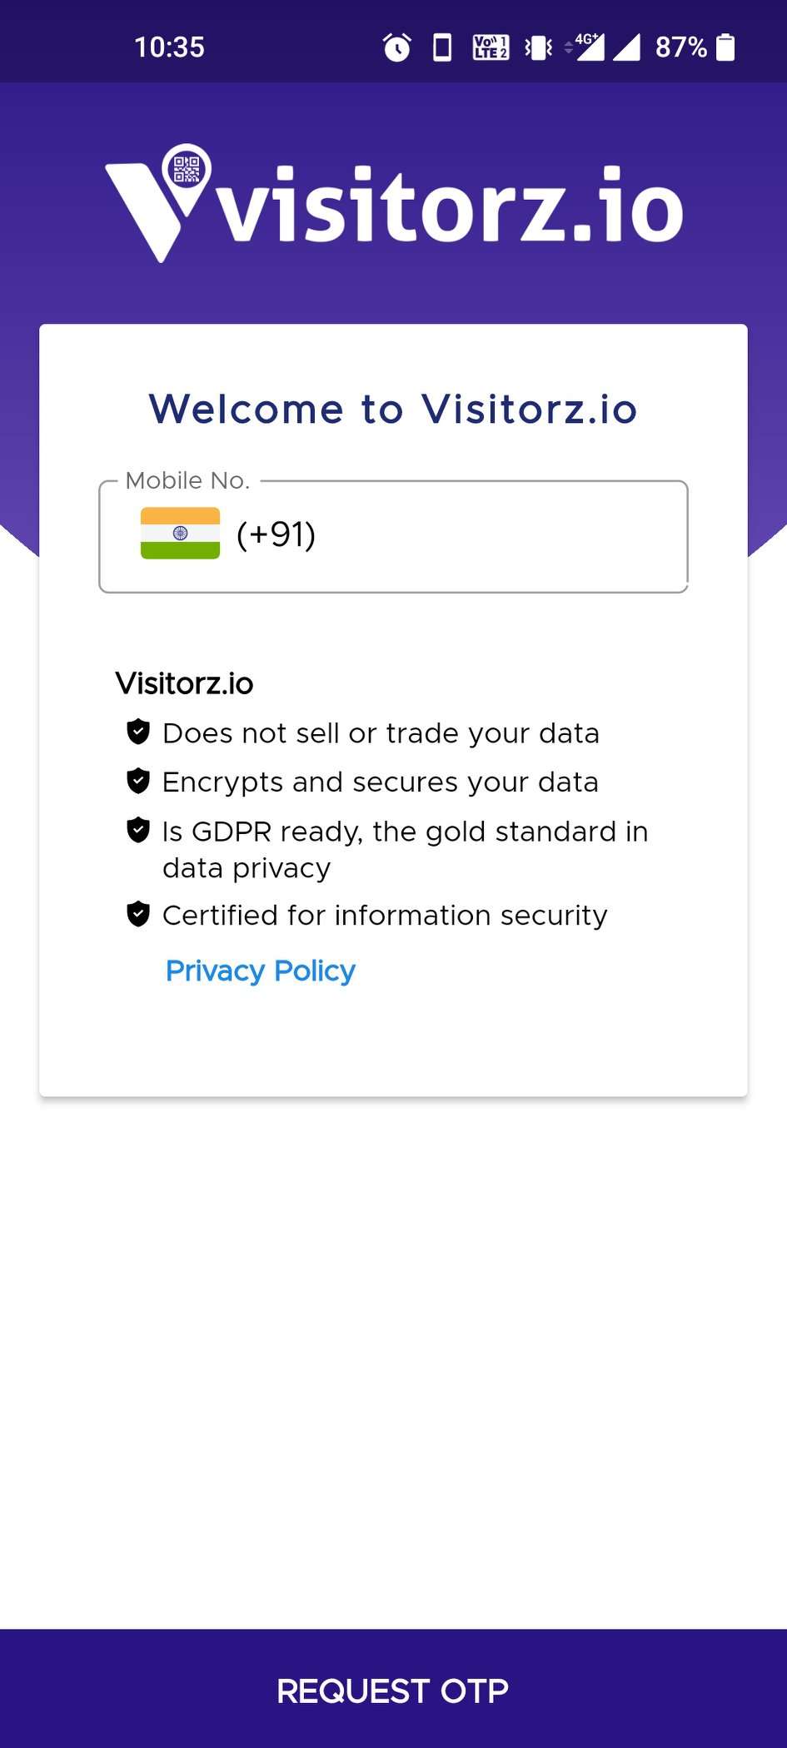
Task: Tap the 4G+ signal strength icon
Action: [588, 47]
